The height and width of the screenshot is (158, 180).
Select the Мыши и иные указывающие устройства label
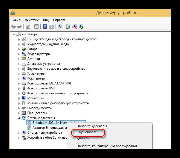click(x=58, y=103)
